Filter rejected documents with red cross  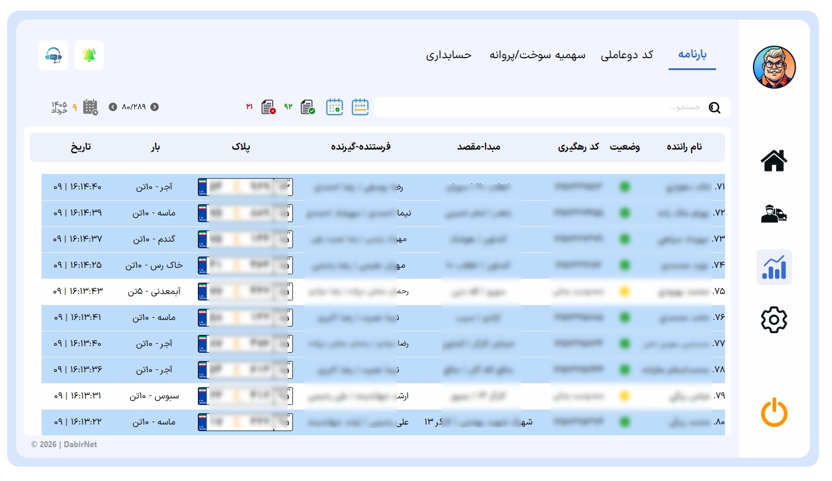(x=269, y=107)
